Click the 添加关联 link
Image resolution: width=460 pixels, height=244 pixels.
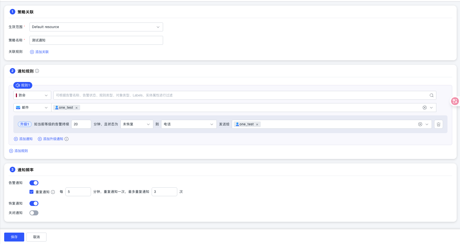pos(40,52)
